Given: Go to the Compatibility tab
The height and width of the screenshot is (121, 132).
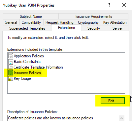Looking at the screenshot, I should point(31,22).
